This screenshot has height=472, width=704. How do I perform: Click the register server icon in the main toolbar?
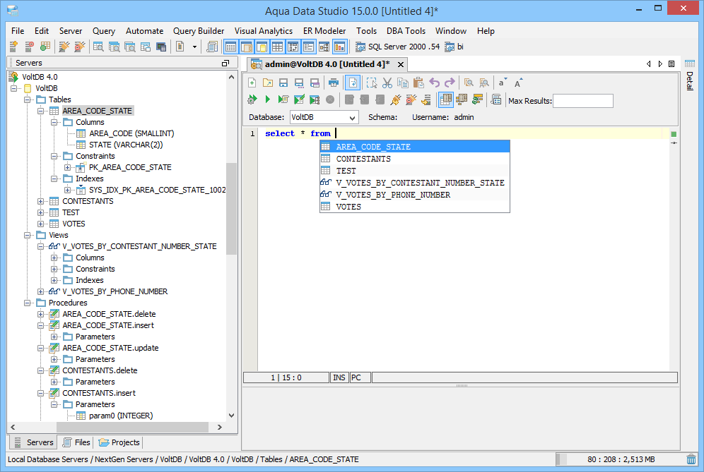coord(13,47)
